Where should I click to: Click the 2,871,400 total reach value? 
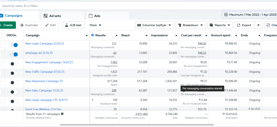141,114
